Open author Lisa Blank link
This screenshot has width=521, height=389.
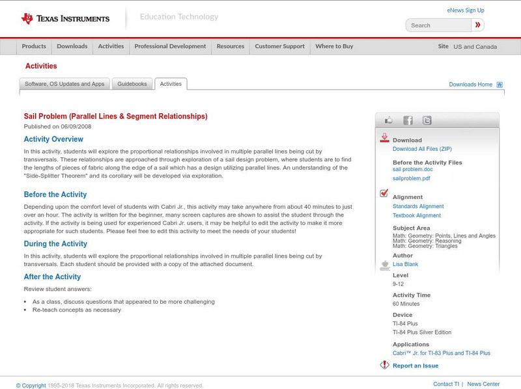pos(405,264)
